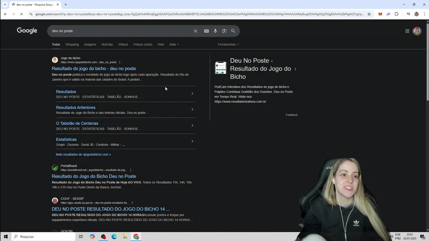The height and width of the screenshot is (241, 429).
Task: Open more options for the PortalBrasil result
Action: (x=131, y=170)
